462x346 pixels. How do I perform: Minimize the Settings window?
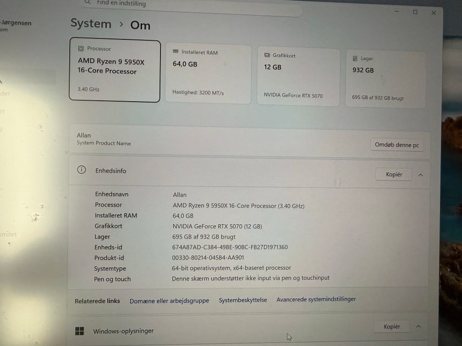pyautogui.click(x=397, y=11)
